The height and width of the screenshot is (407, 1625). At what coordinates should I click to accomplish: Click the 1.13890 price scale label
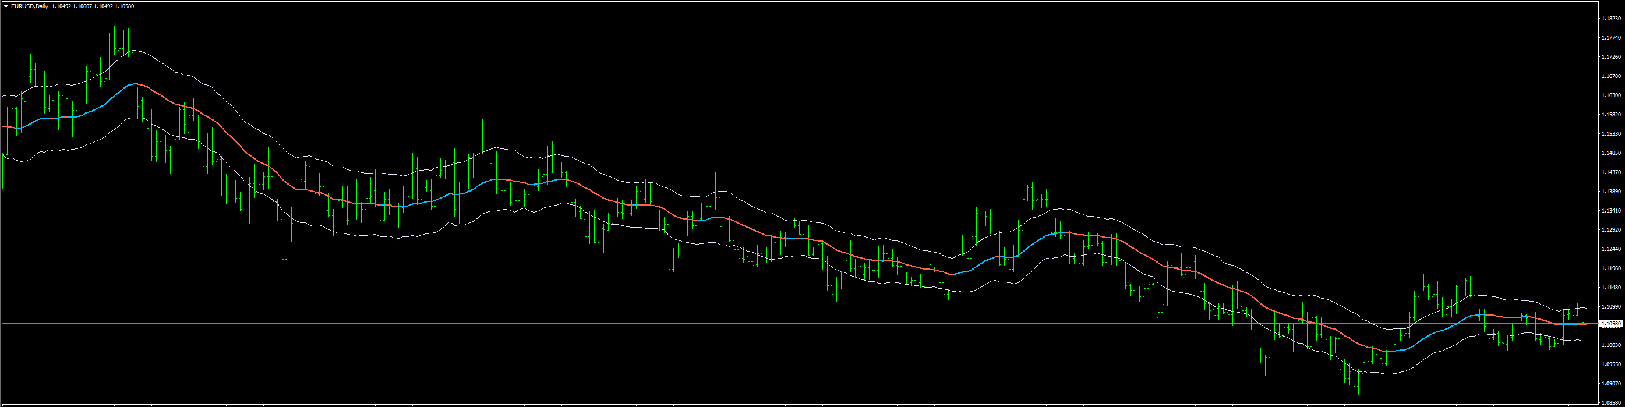point(1611,191)
